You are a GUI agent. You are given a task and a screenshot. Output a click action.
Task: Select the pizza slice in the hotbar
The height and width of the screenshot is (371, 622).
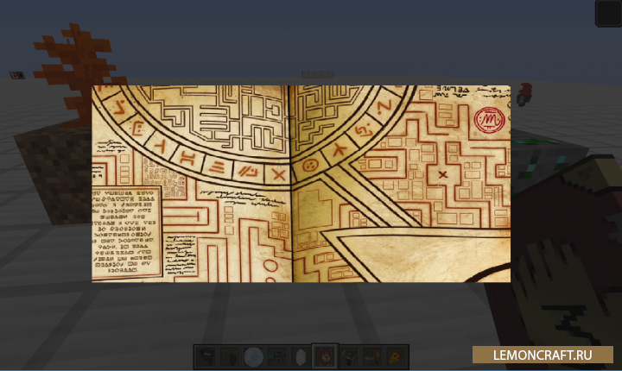[x=394, y=355]
